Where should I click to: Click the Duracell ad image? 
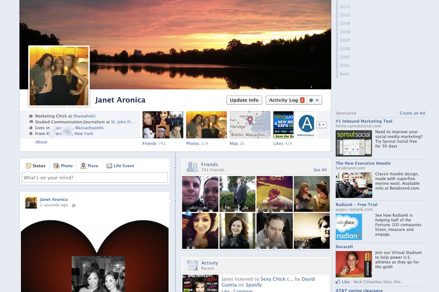point(354,264)
